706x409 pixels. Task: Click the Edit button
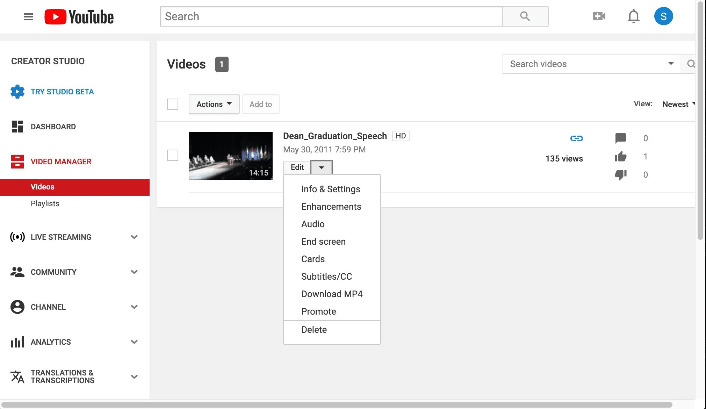pyautogui.click(x=297, y=167)
